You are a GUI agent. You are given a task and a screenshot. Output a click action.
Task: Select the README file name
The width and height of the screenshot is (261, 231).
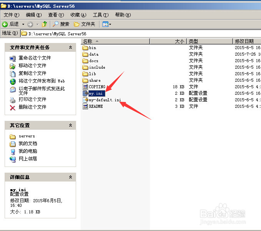tap(96, 106)
